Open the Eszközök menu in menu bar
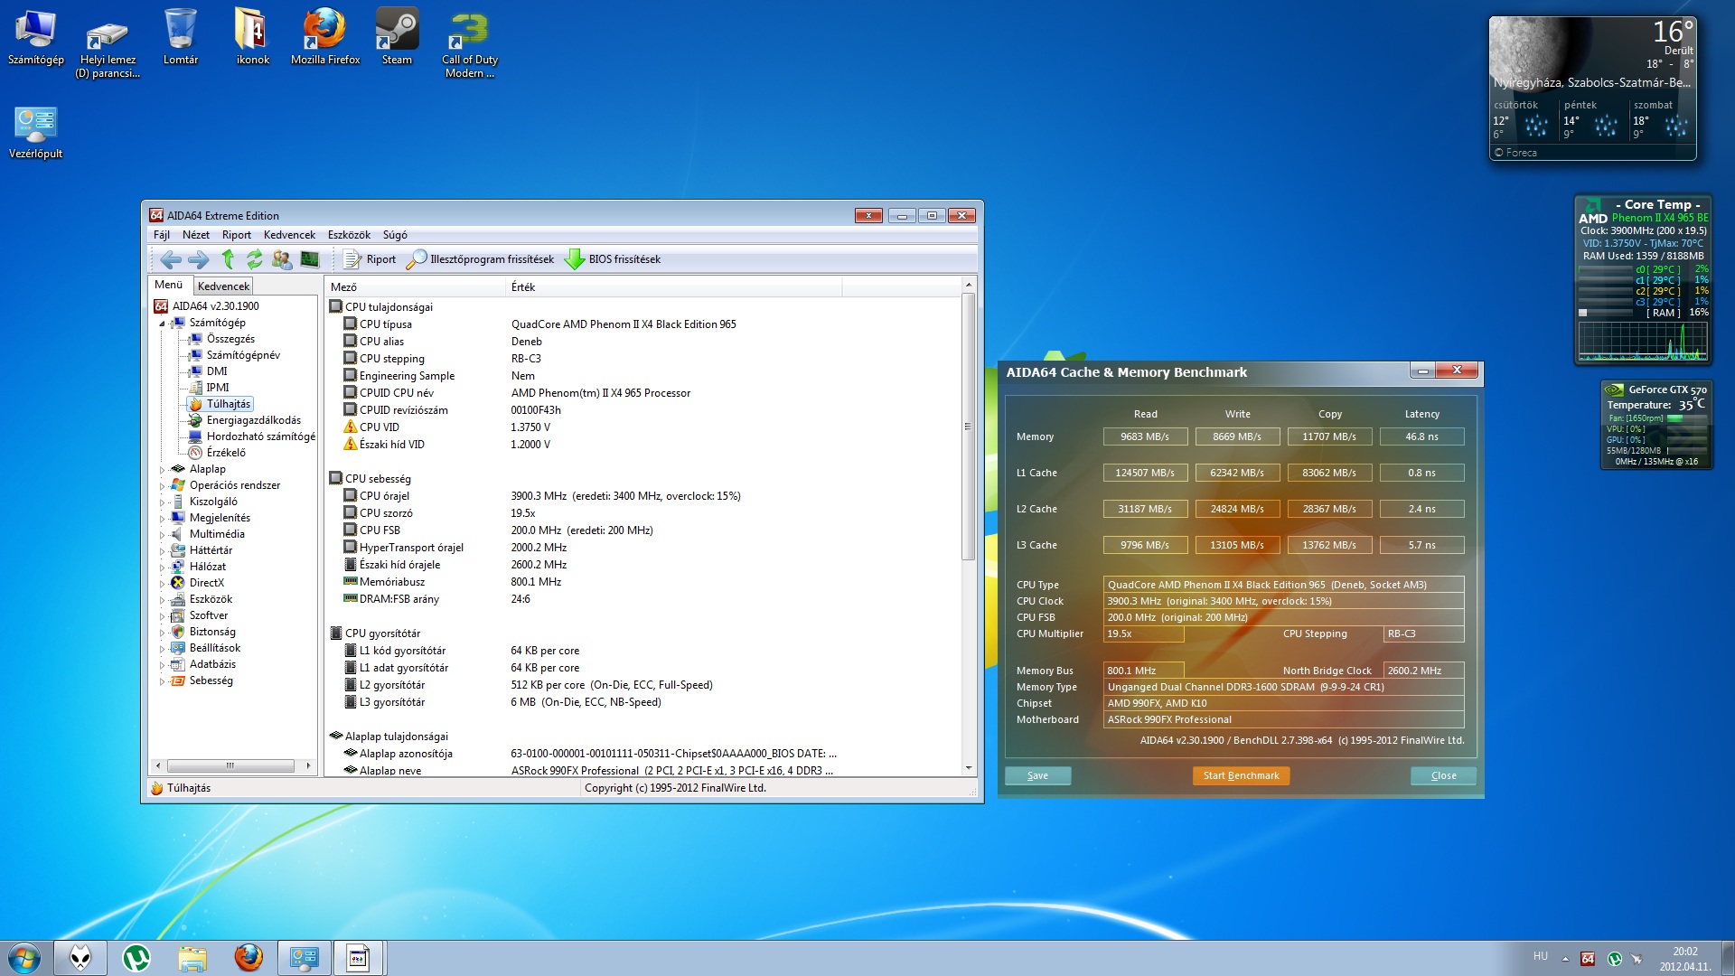Screen dimensions: 1735x976 349,235
